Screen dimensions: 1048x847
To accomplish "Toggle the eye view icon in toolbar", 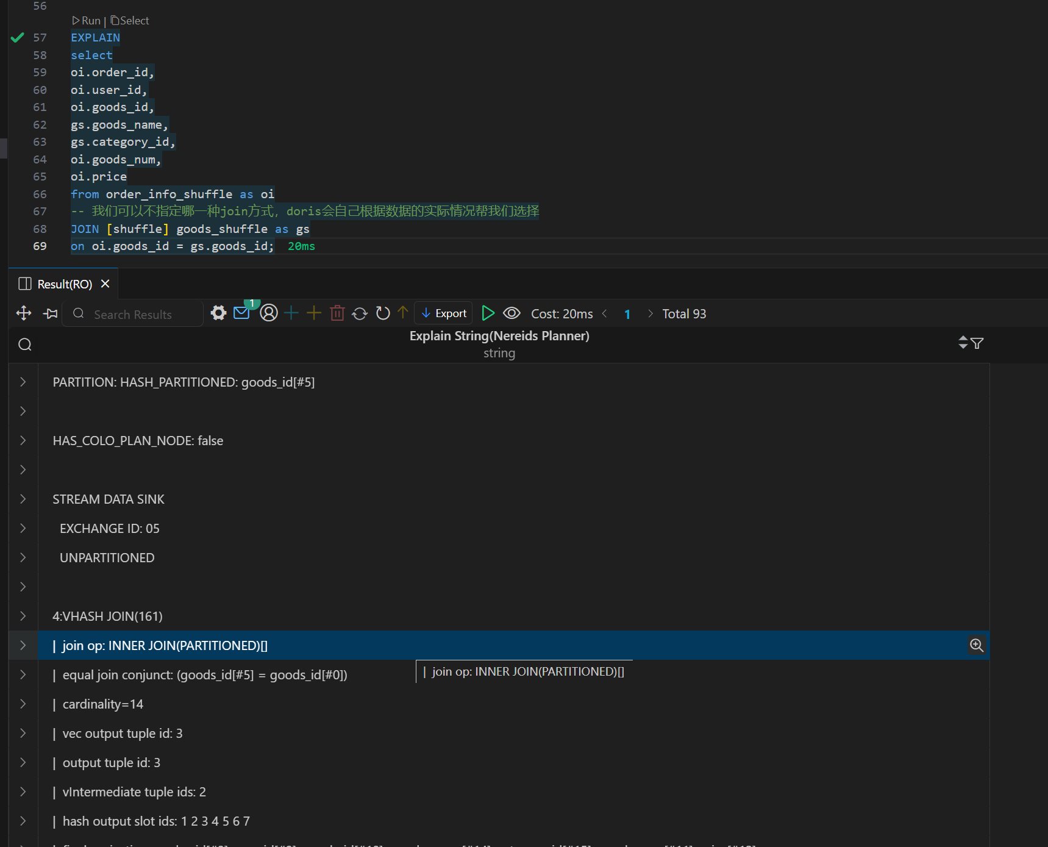I will click(x=512, y=313).
